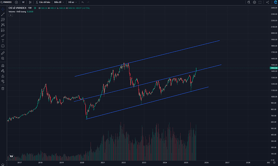Click the 2024 label on time axis
The image size is (278, 166).
click(165, 162)
